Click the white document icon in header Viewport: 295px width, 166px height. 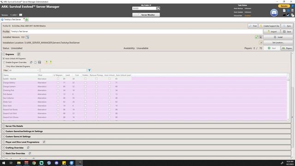coord(284,11)
